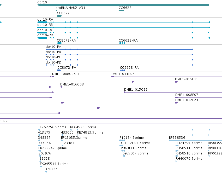Select feature 305976
The height and width of the screenshot is (173, 222).
click(40, 156)
